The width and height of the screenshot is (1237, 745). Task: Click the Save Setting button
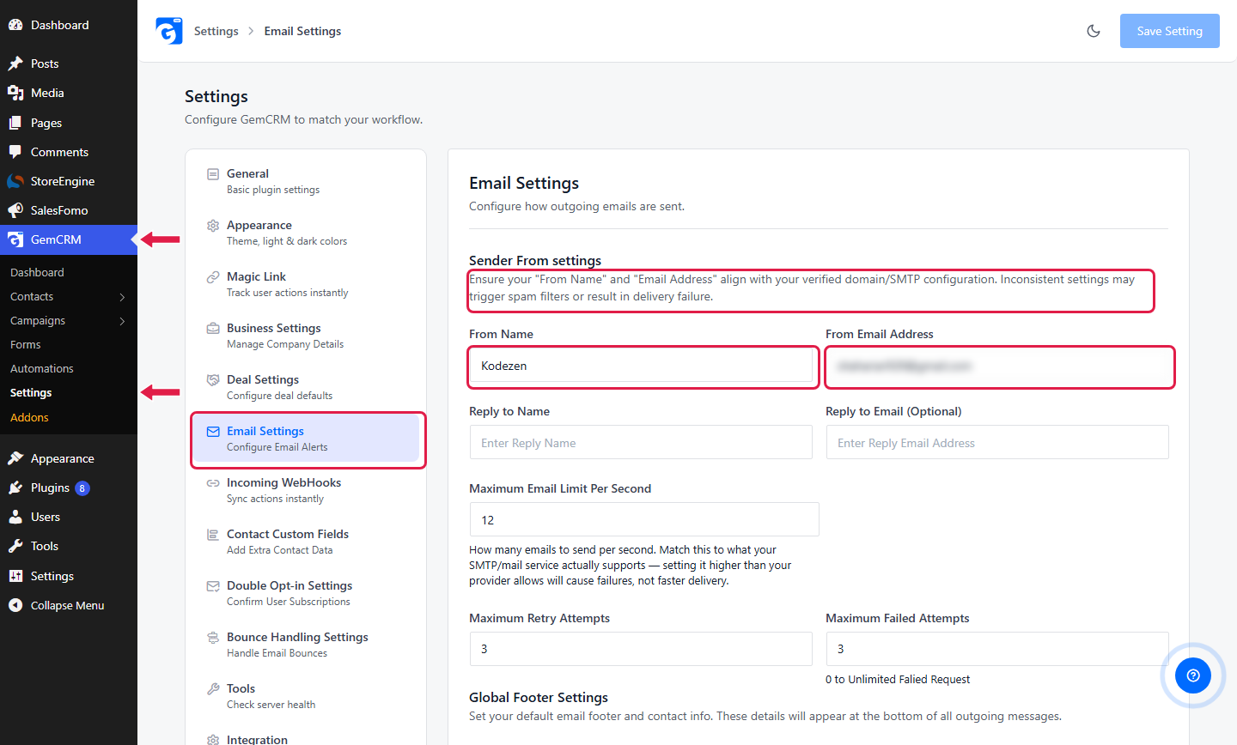(1170, 31)
